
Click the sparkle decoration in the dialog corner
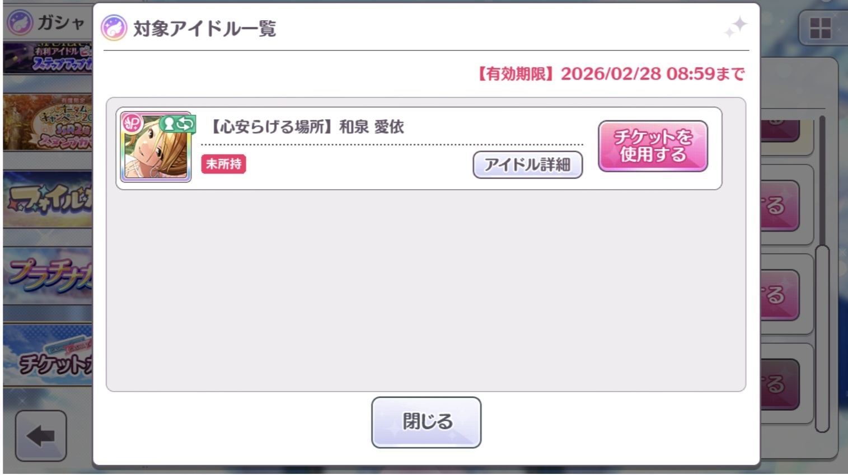(736, 27)
